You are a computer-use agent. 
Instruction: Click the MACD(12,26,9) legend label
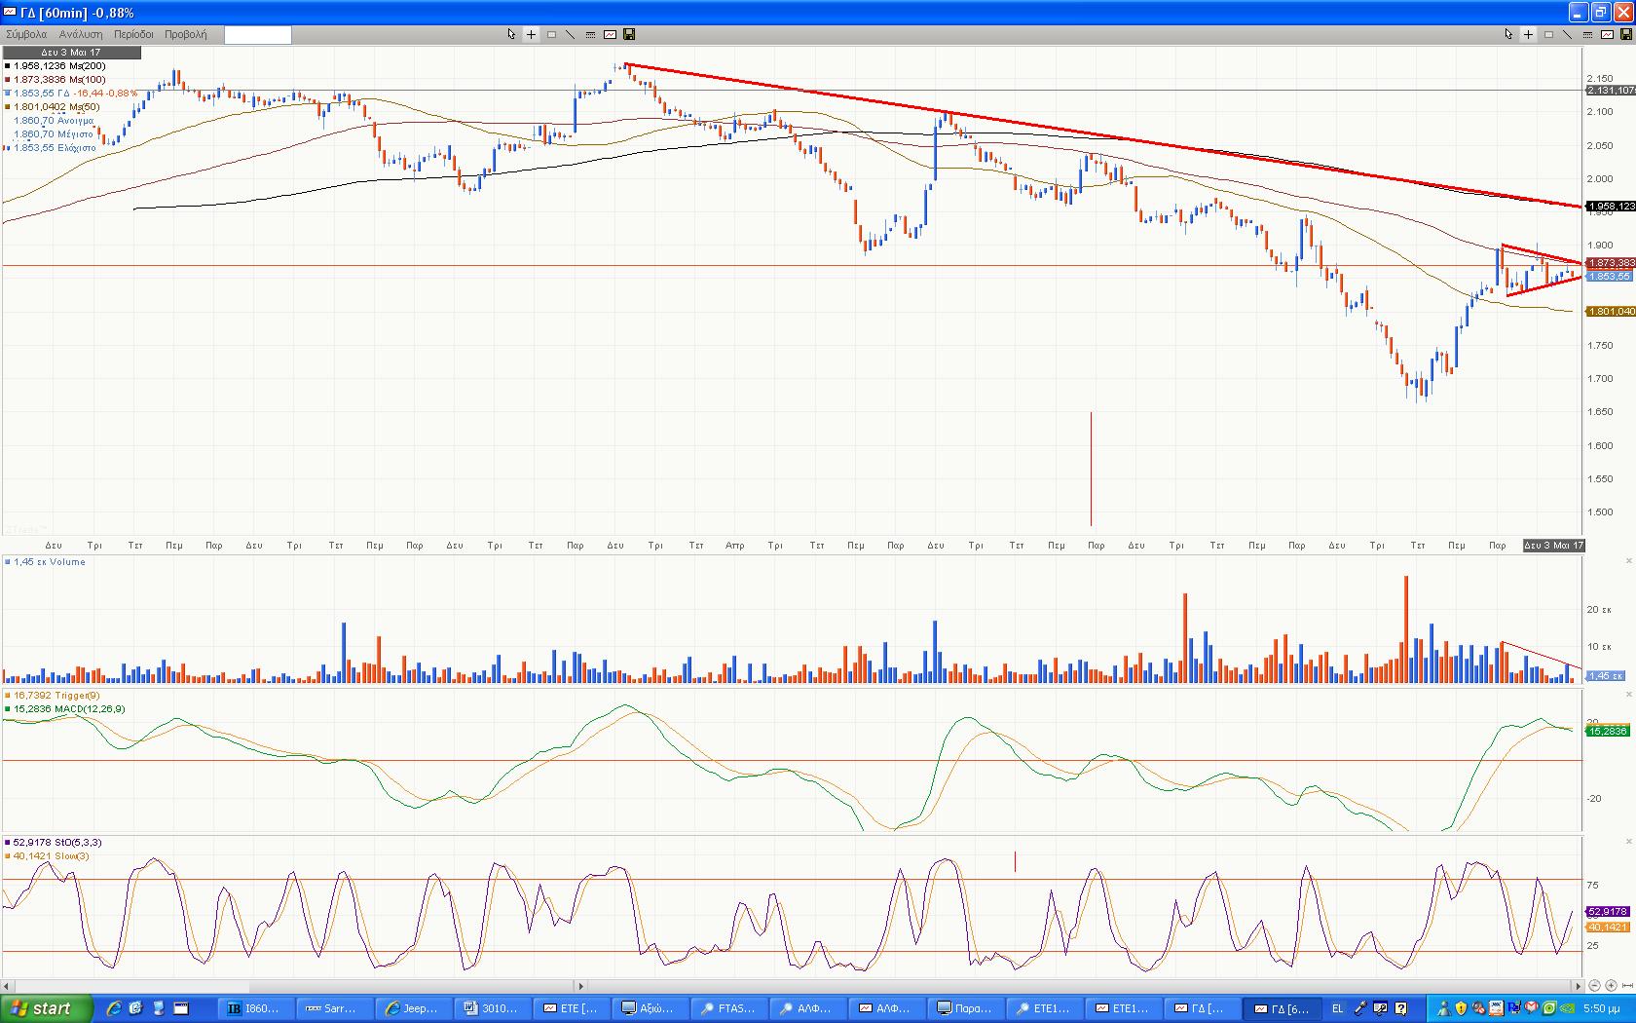point(65,709)
